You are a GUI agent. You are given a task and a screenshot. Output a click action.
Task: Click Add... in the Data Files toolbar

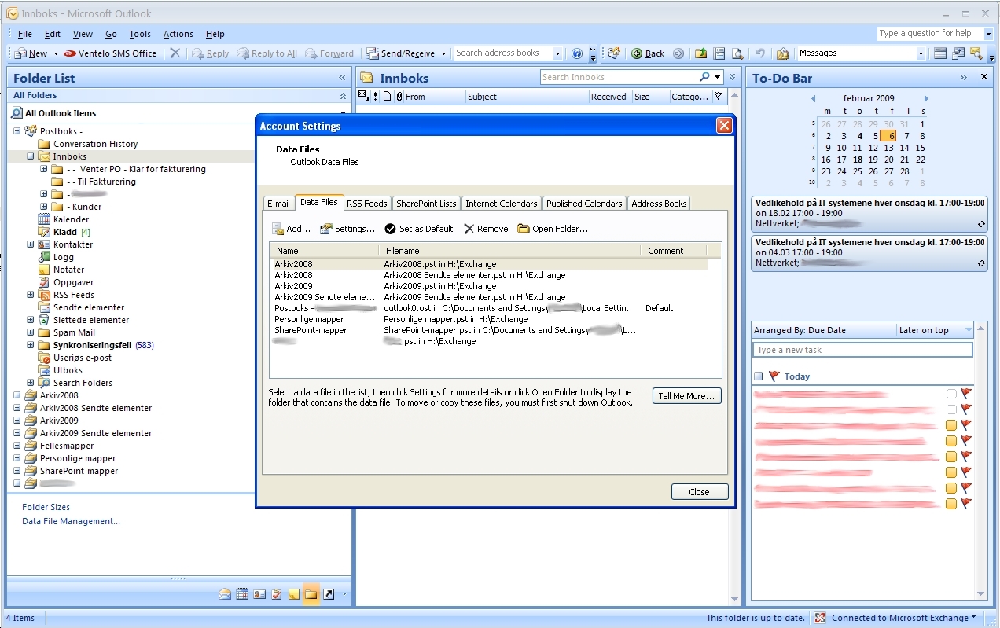(292, 229)
